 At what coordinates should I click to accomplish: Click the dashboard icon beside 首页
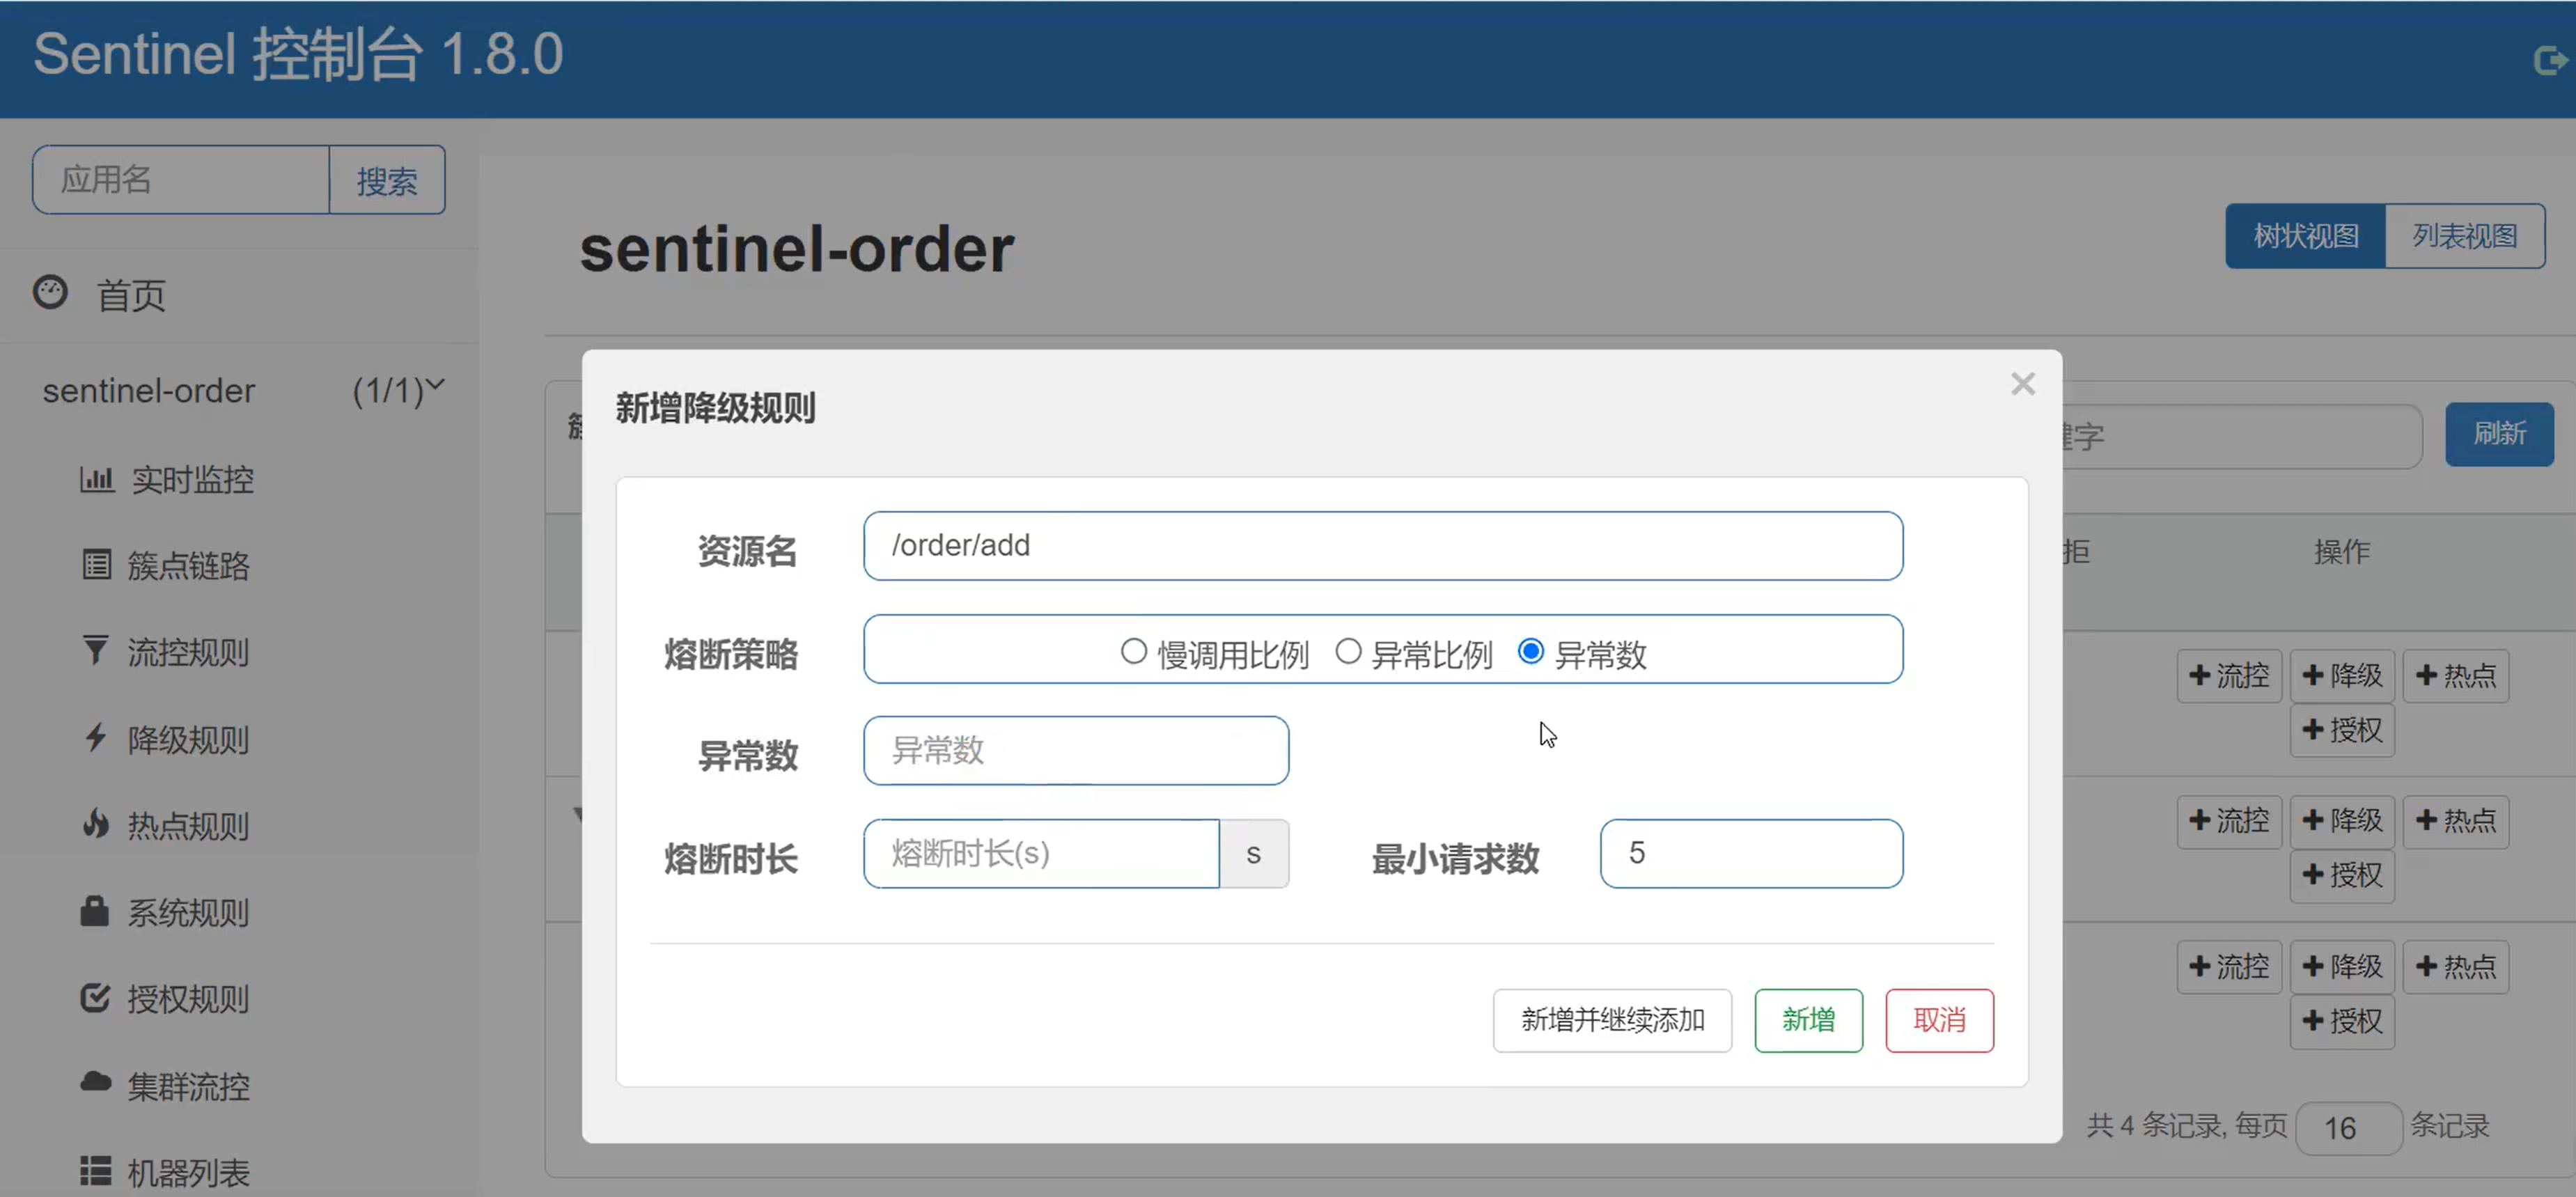pyautogui.click(x=50, y=292)
